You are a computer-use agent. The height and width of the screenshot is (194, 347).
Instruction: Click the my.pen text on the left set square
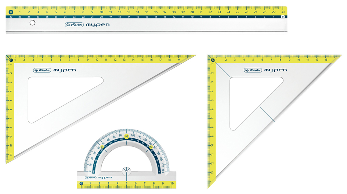(x=65, y=70)
